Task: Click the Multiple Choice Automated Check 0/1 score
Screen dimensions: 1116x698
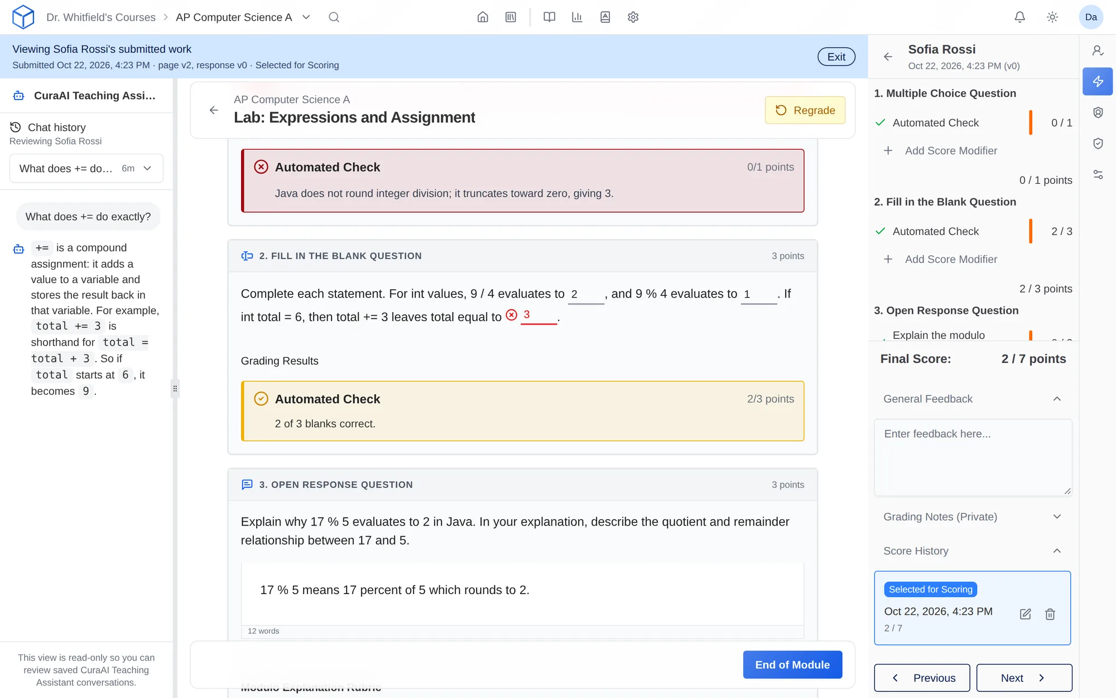Action: (1061, 123)
